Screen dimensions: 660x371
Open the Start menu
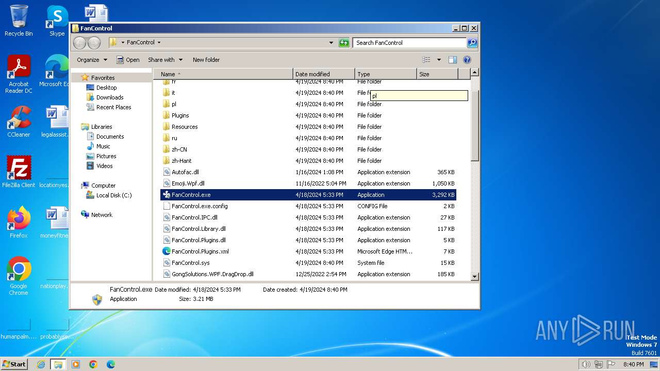tap(14, 364)
